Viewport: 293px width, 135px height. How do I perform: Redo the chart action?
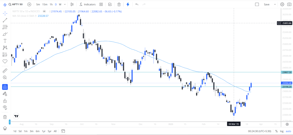pos(144,4)
